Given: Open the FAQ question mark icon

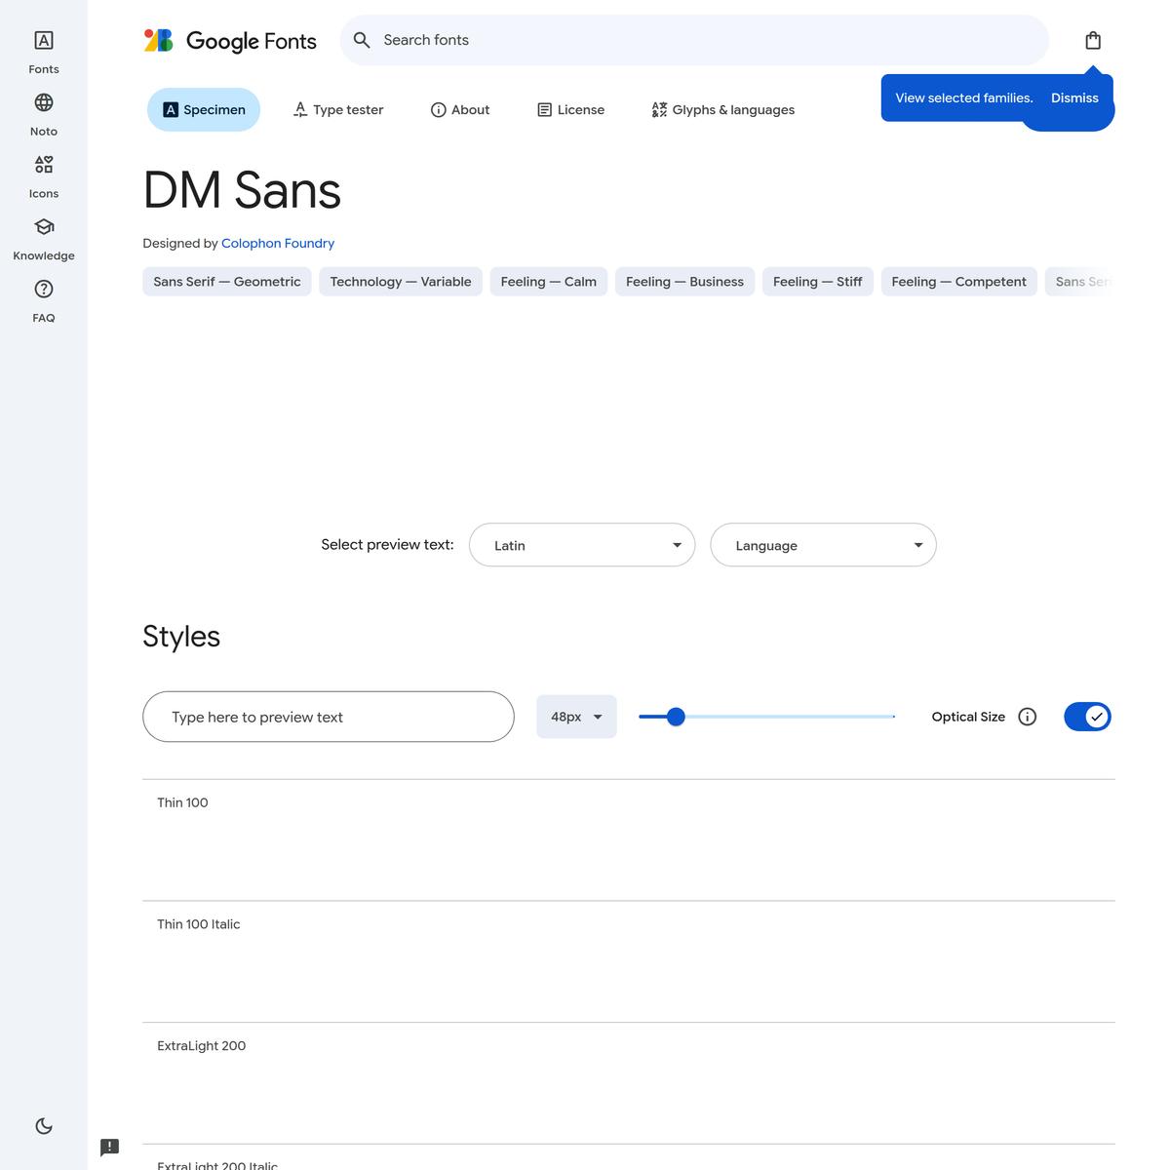Looking at the screenshot, I should pyautogui.click(x=44, y=290).
